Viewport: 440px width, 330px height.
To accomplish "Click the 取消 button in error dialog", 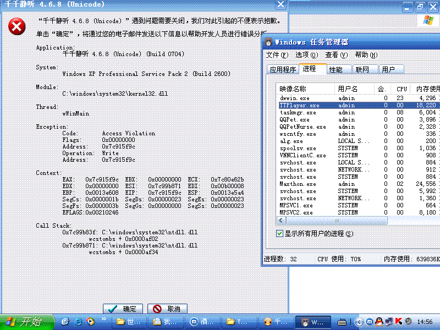I will click(x=167, y=309).
